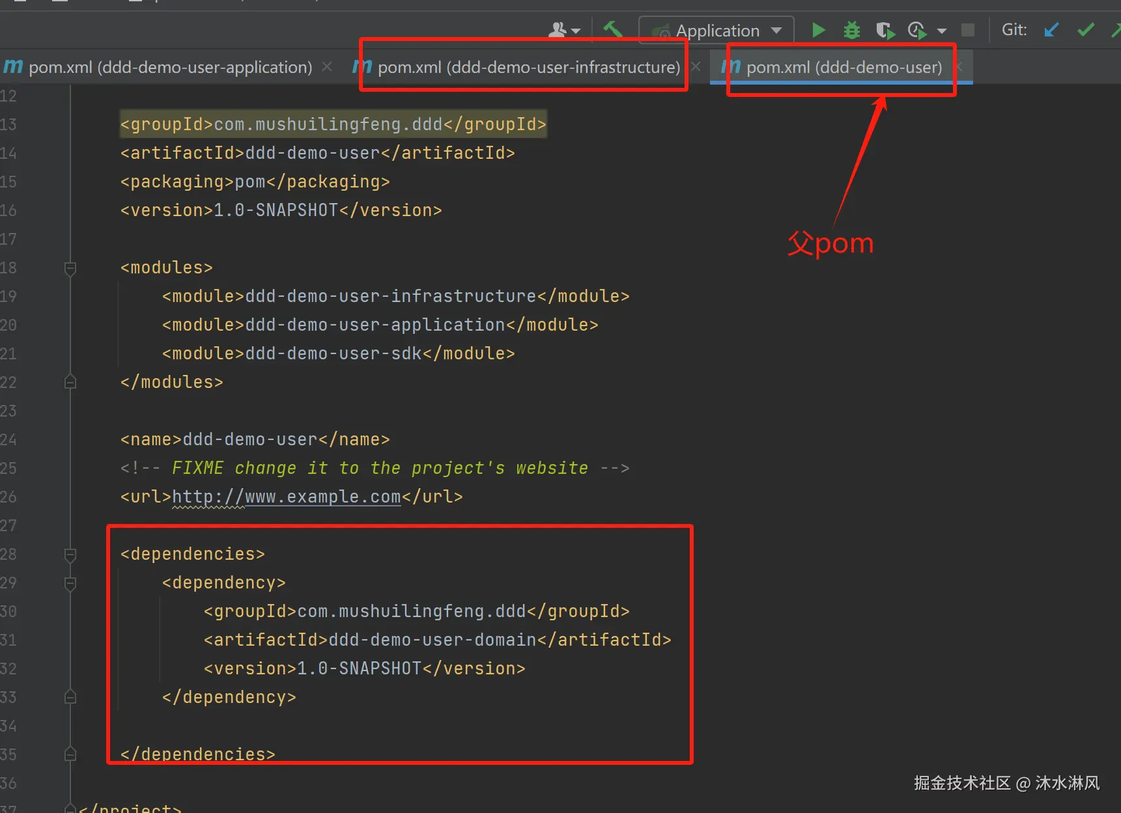
Task: Open the Application run configuration dropdown
Action: point(717,31)
